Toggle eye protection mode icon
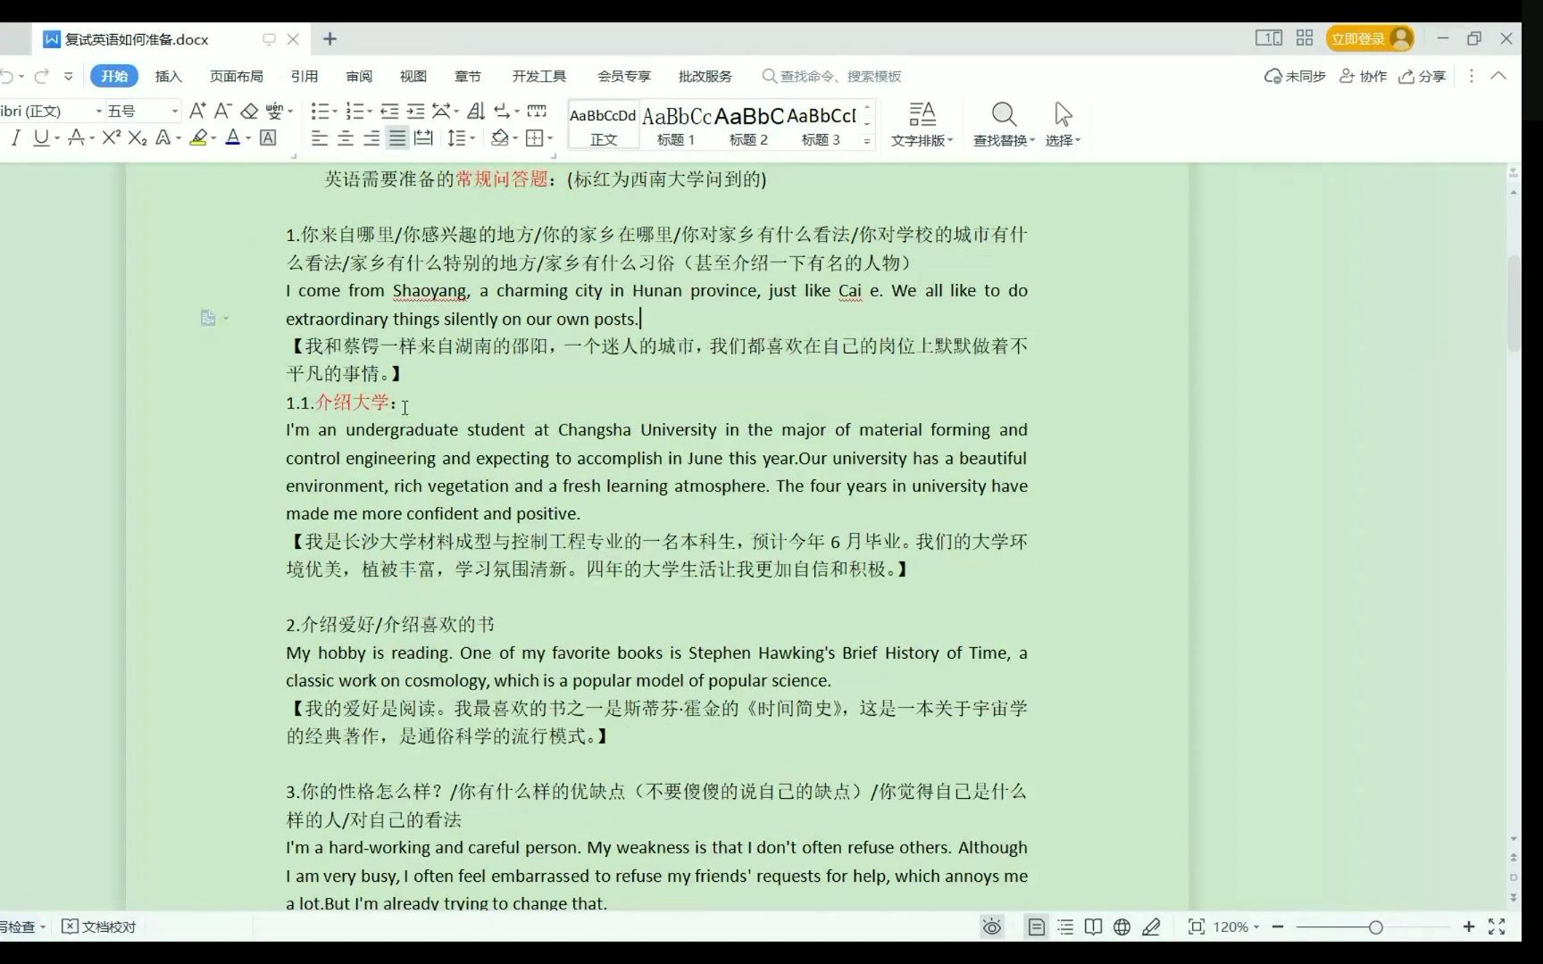This screenshot has width=1543, height=964. (x=991, y=927)
